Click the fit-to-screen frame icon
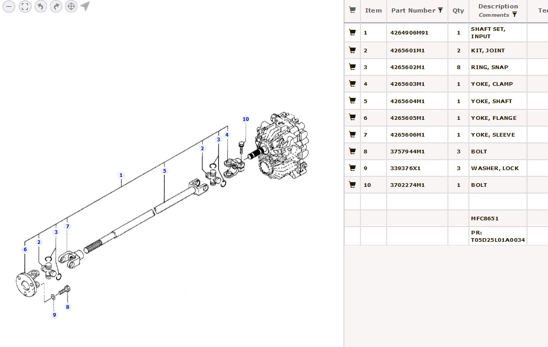This screenshot has width=548, height=347. click(25, 6)
